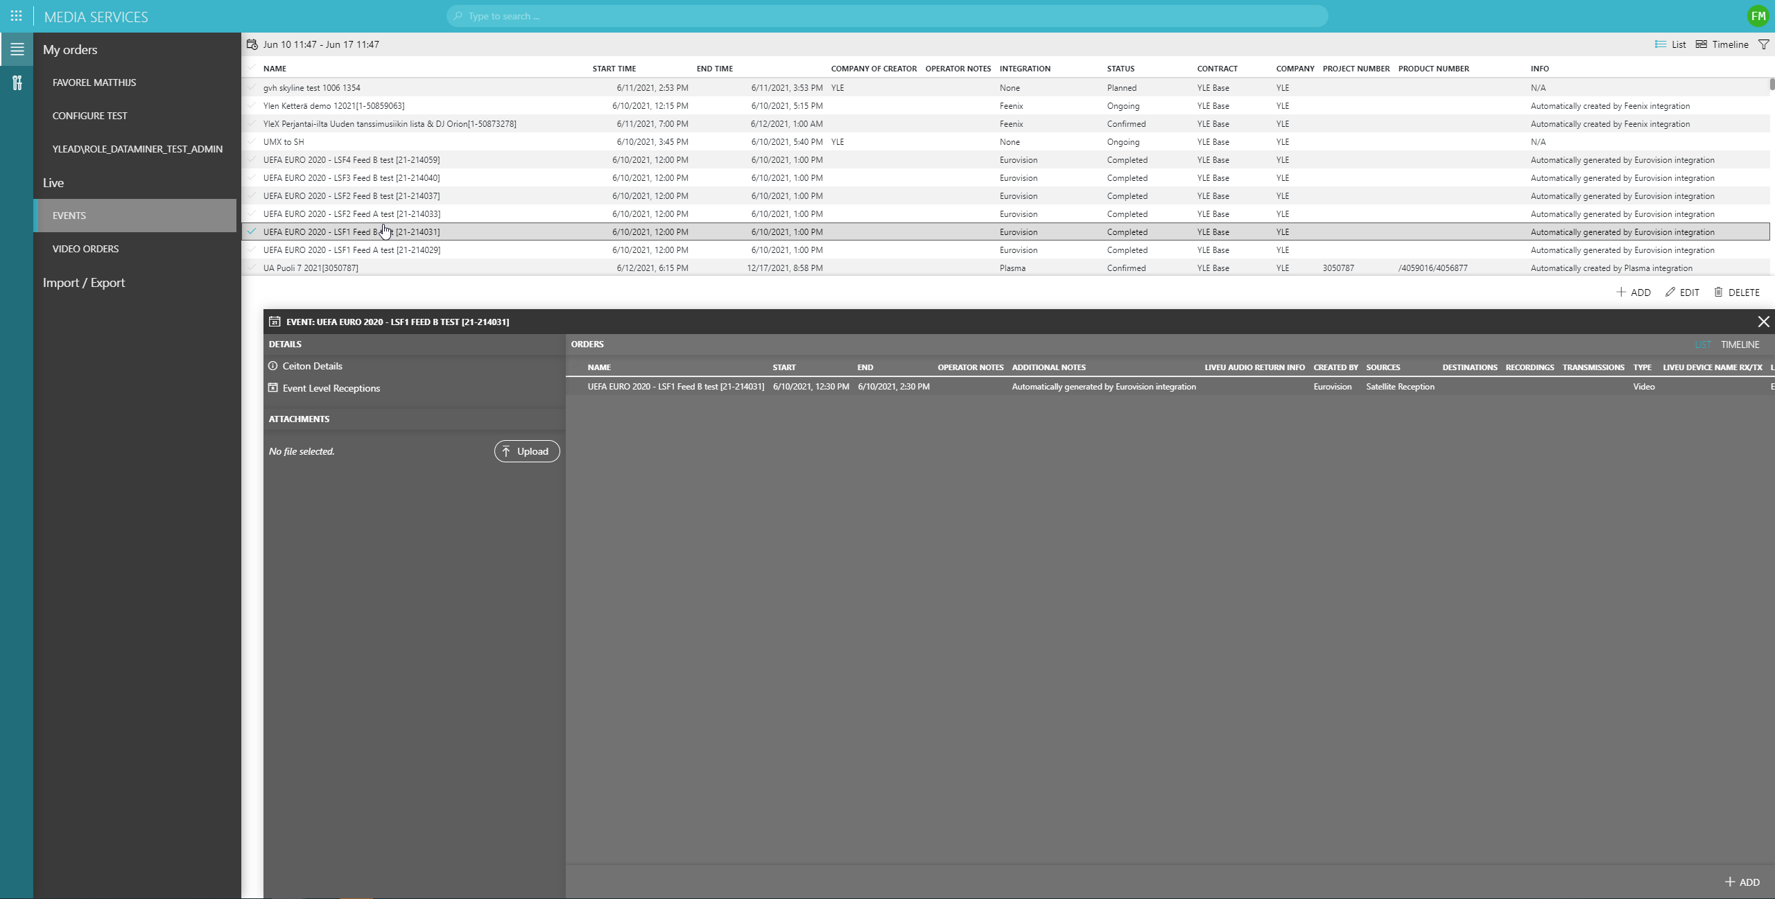1775x899 pixels.
Task: Focus the Type to search field
Action: pos(887,16)
